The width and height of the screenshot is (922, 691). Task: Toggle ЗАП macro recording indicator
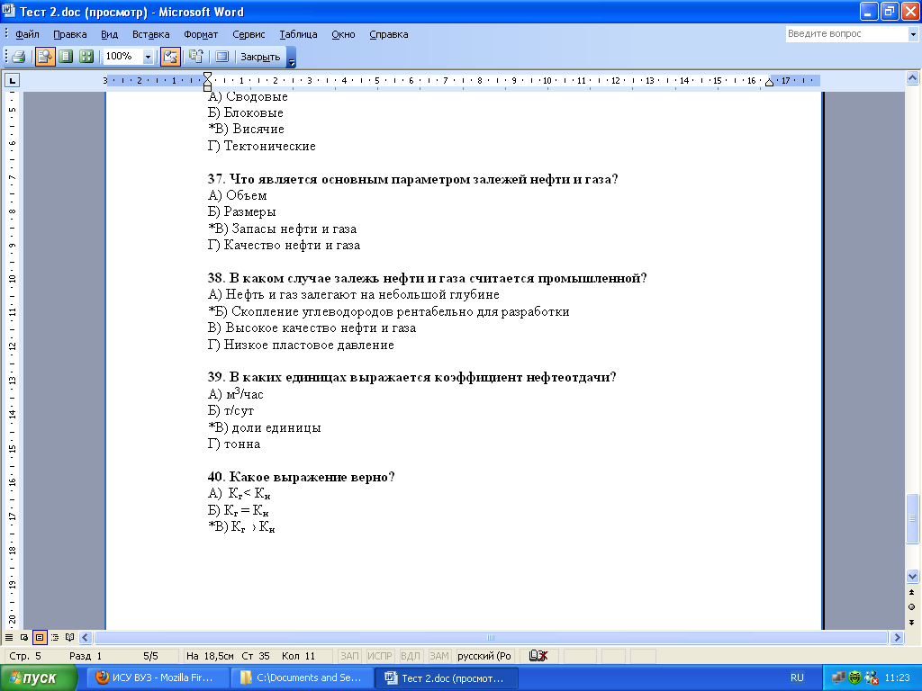click(x=349, y=656)
